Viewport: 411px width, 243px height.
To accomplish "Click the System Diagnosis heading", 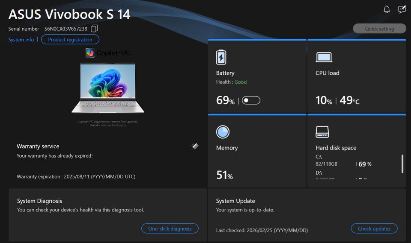I will (39, 201).
